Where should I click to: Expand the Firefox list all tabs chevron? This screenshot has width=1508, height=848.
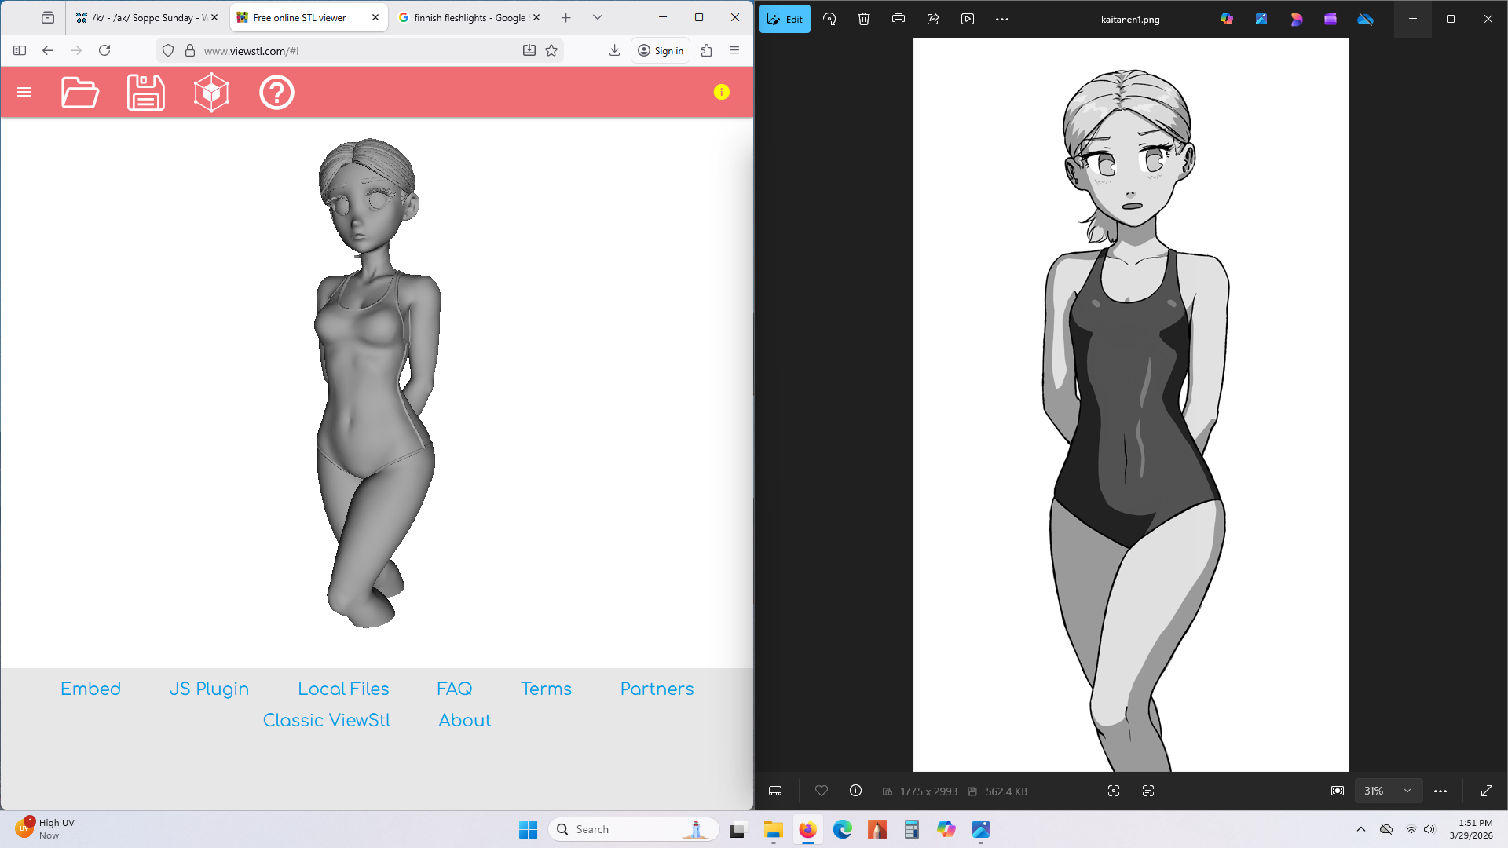pyautogui.click(x=598, y=17)
